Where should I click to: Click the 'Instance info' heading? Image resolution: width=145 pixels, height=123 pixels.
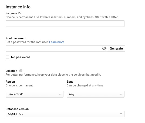tap(18, 7)
